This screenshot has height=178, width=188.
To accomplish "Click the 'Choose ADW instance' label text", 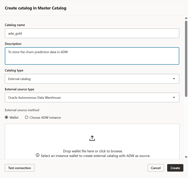I will click(x=45, y=117).
